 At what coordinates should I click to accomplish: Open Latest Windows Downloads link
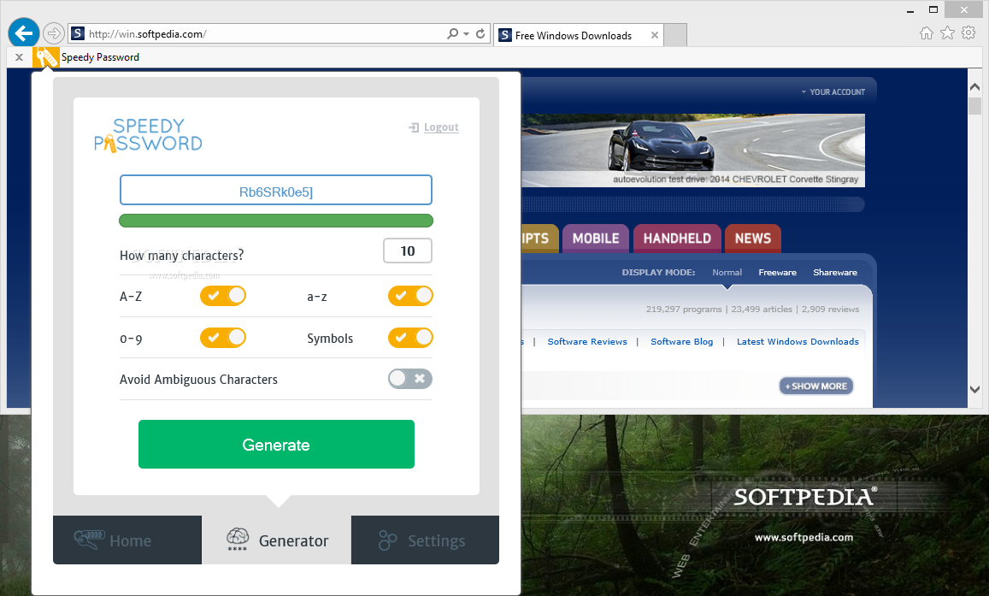798,342
